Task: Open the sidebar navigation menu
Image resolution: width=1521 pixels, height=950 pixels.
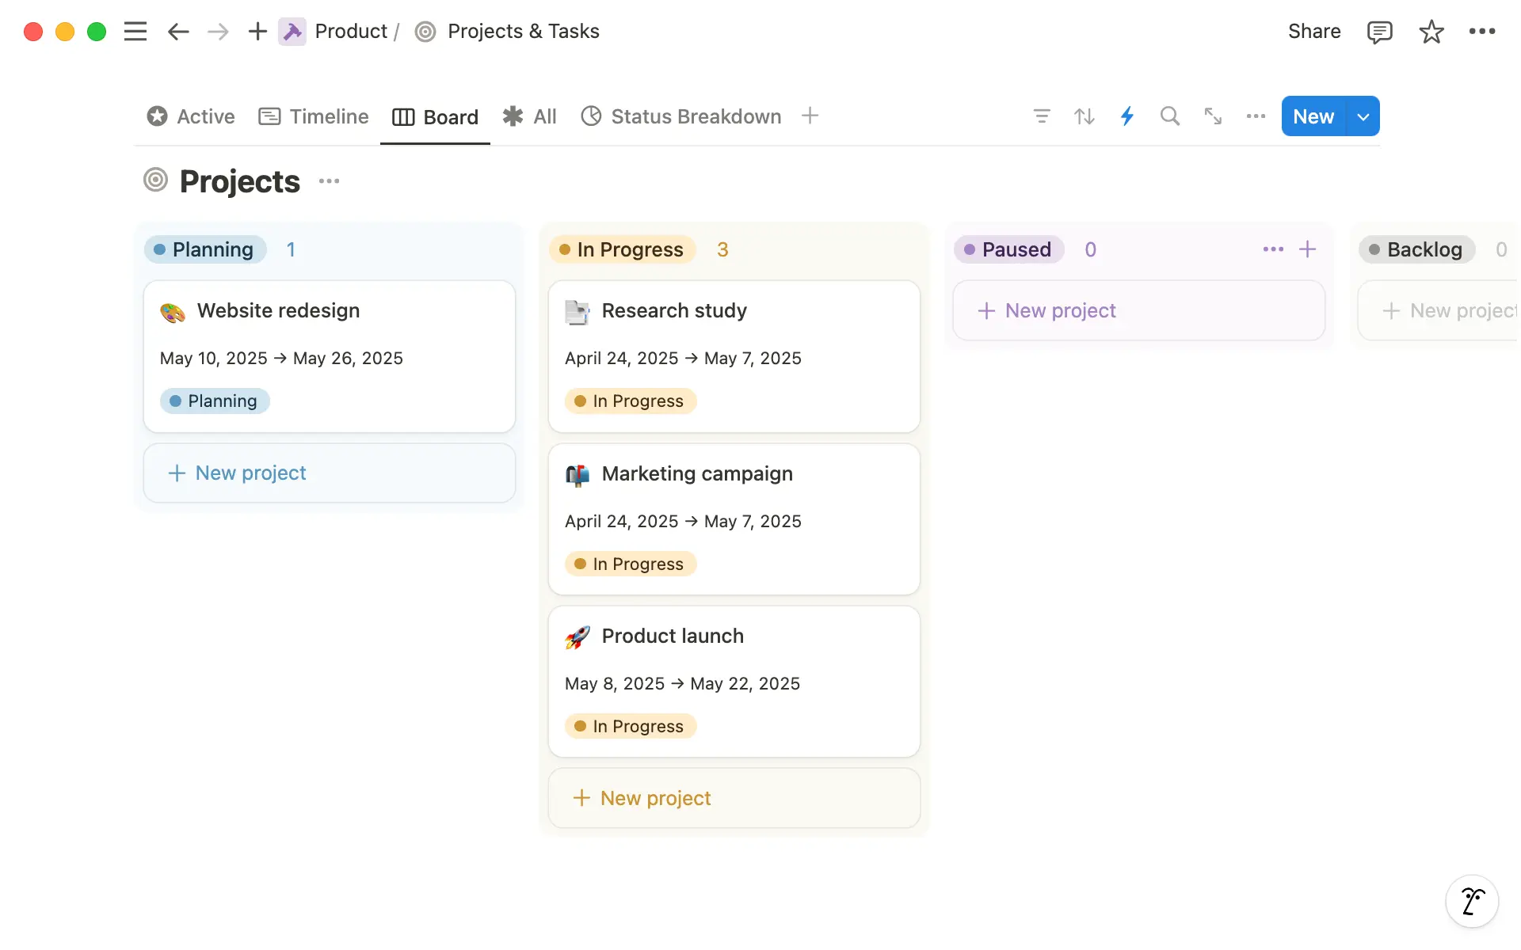Action: [135, 31]
